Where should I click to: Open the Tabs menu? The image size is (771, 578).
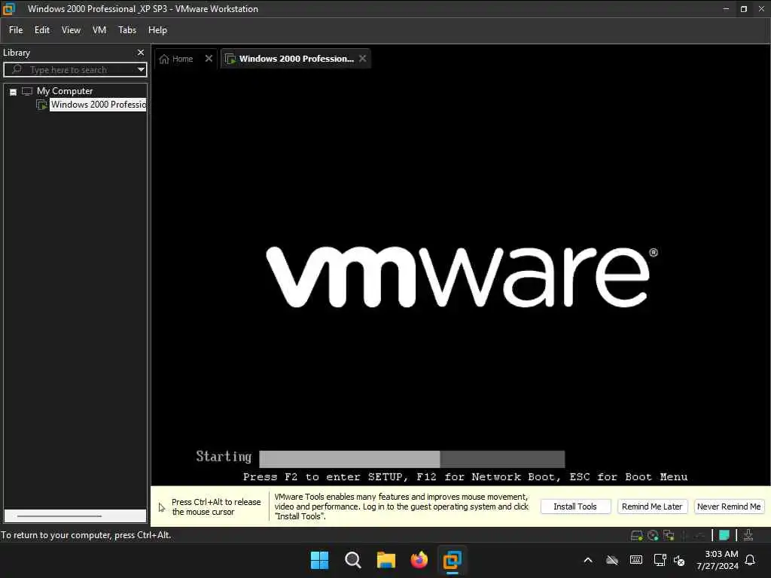tap(126, 30)
